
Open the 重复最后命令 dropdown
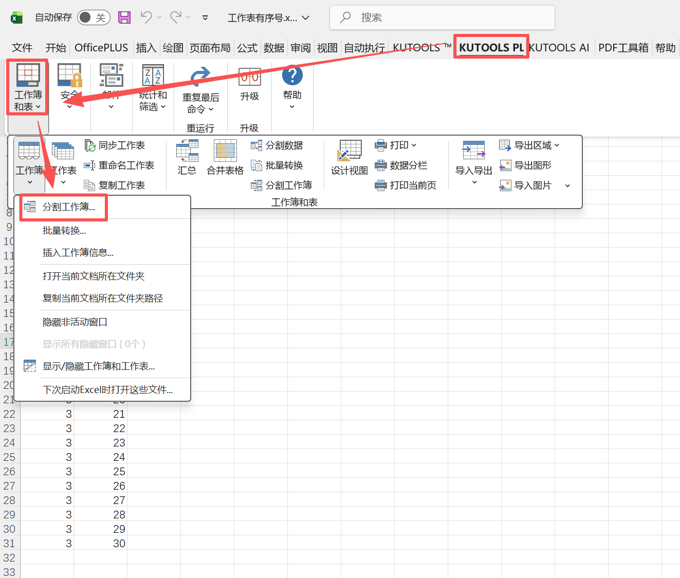tap(200, 103)
